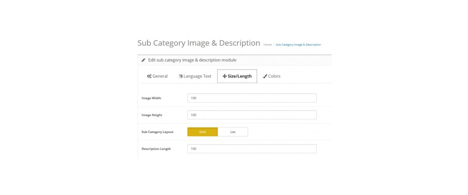Click the Sub Category Layout label
The height and width of the screenshot is (195, 468).
click(x=158, y=132)
